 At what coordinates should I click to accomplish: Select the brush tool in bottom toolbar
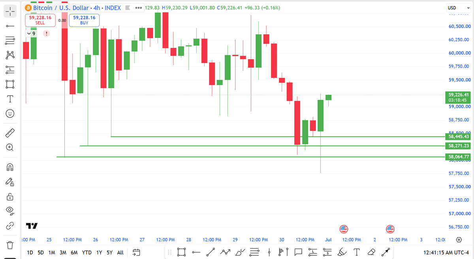click(x=240, y=251)
